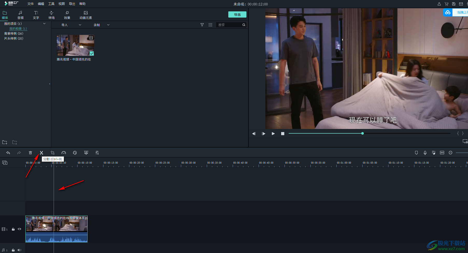Image resolution: width=468 pixels, height=253 pixels.
Task: Collapse the media library side panel arrow
Action: coord(49,84)
